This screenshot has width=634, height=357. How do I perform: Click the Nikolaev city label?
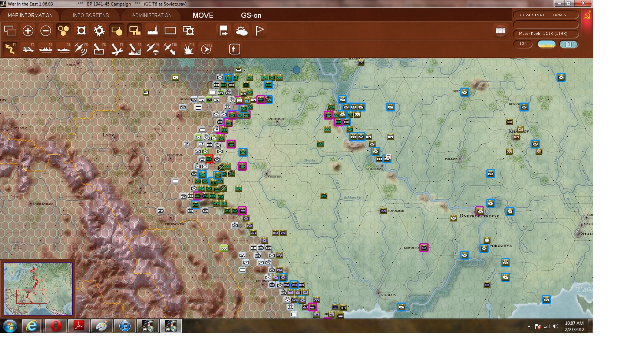[x=389, y=295]
